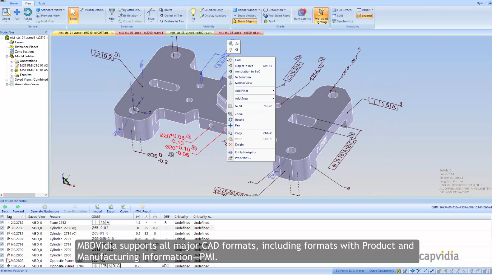This screenshot has width=492, height=275.
Task: Click Synchronize windows button
Action: click(x=342, y=21)
